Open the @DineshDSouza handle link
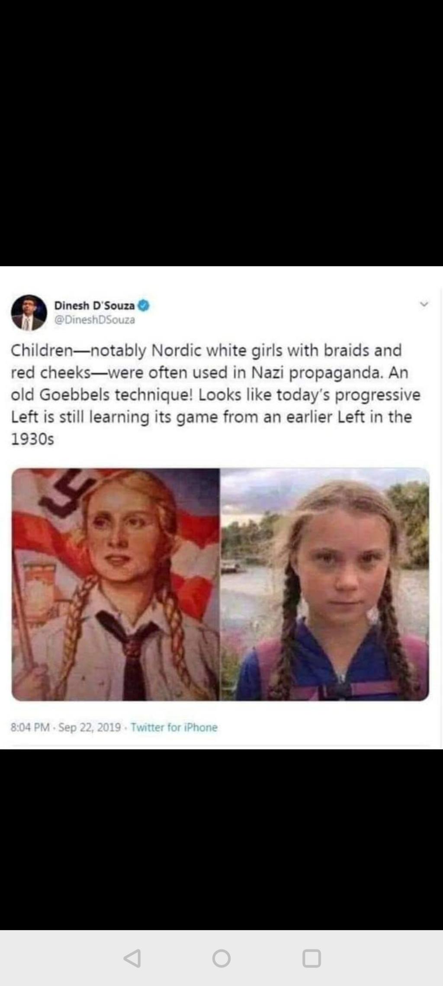Viewport: 443px width, 986px height. [x=94, y=320]
